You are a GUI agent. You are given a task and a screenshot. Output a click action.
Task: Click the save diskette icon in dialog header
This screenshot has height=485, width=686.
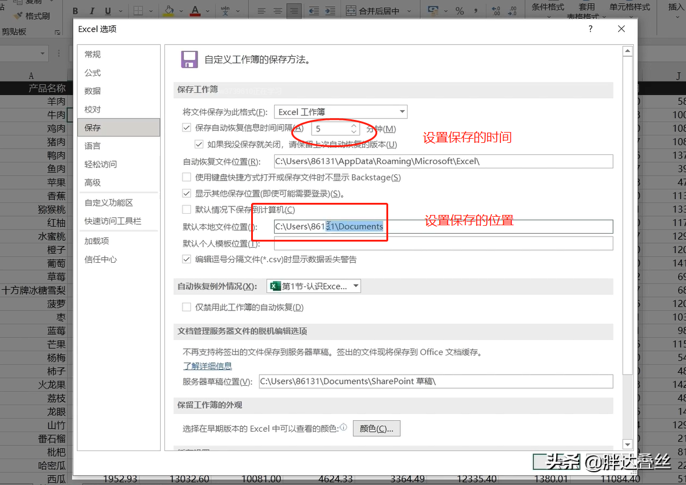tap(189, 59)
